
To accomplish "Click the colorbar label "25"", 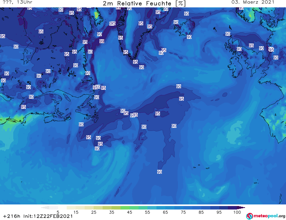I will [94, 212].
